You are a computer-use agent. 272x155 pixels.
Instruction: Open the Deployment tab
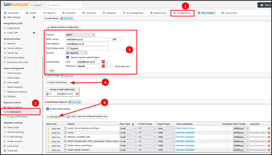pos(158,13)
